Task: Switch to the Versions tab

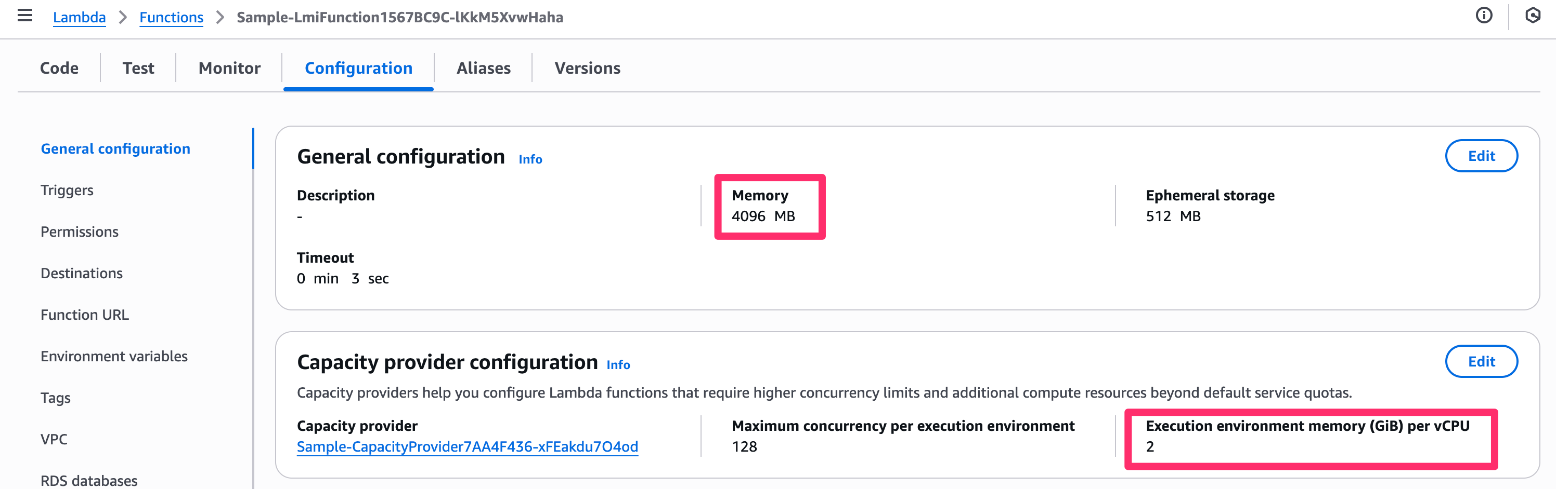Action: tap(587, 68)
